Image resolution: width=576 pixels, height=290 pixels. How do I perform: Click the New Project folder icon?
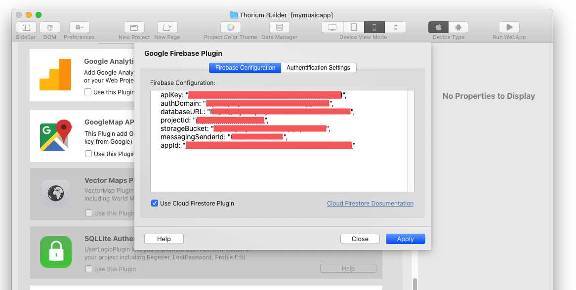pos(134,28)
